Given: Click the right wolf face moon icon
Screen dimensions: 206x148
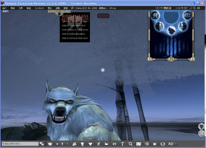Looking at the screenshot, I should click(183, 26).
